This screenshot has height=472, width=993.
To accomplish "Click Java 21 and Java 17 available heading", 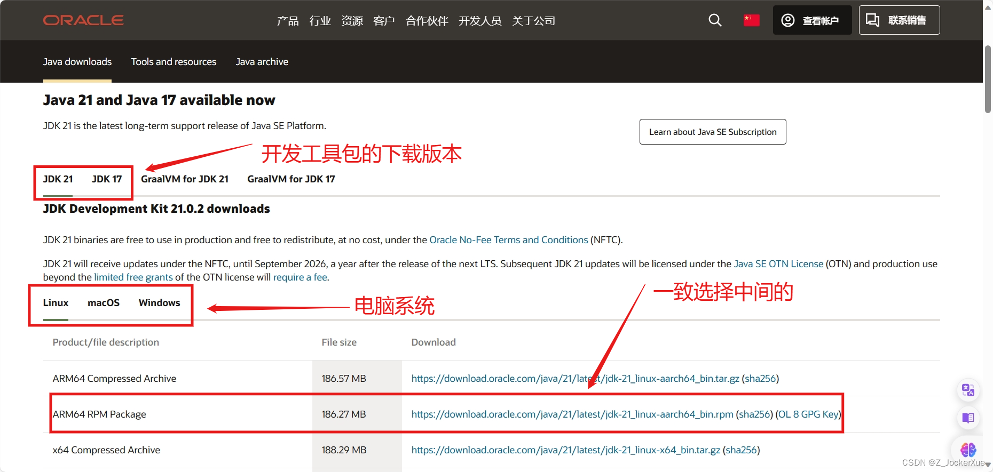I will pos(159,100).
